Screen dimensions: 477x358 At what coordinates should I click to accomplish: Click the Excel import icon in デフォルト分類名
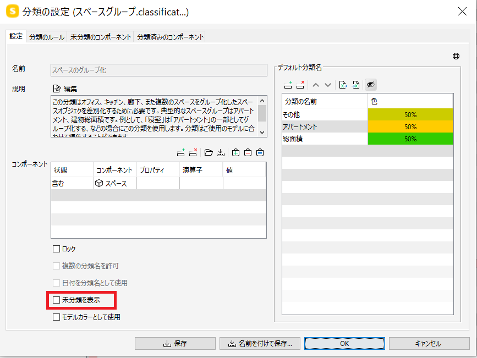coord(355,85)
